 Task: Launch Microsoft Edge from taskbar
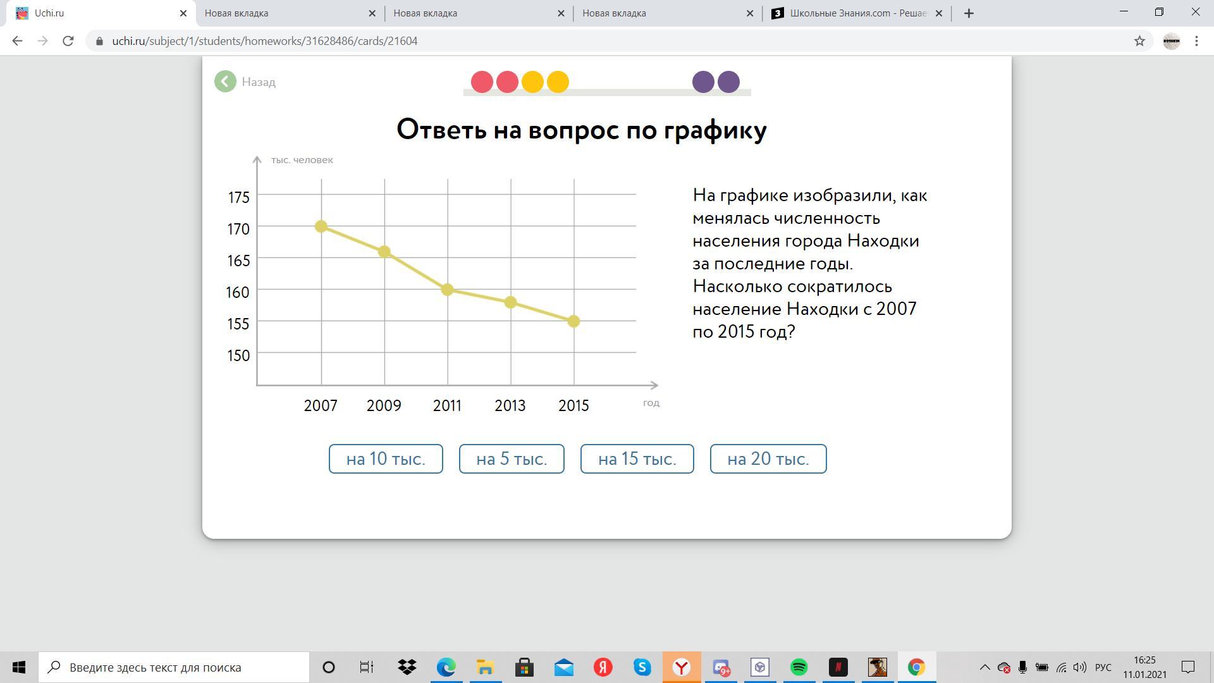point(446,667)
